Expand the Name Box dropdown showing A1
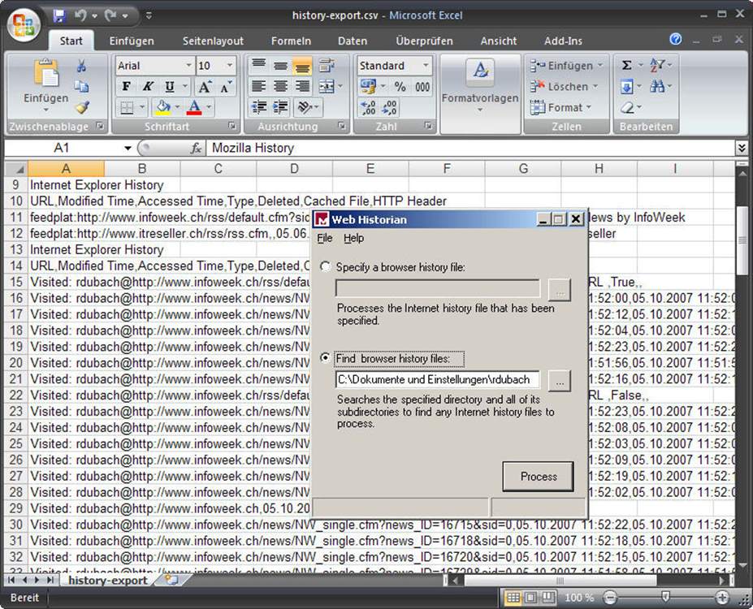Viewport: 753px width, 609px height. 128,149
